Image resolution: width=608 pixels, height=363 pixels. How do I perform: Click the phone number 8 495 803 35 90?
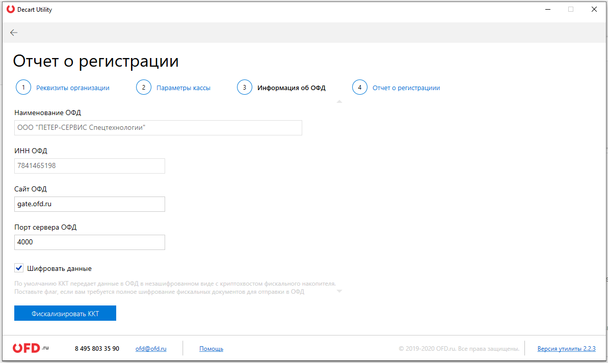[x=97, y=349]
